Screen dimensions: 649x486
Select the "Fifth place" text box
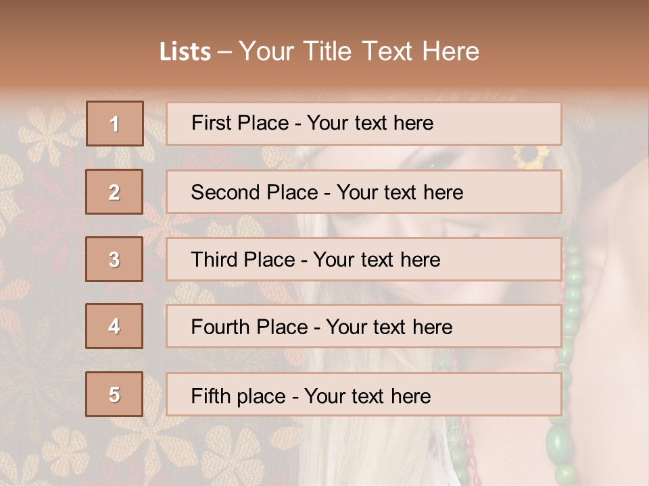point(364,394)
